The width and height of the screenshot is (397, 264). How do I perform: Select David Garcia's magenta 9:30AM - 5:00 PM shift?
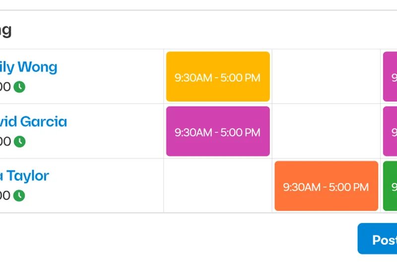[x=218, y=131]
